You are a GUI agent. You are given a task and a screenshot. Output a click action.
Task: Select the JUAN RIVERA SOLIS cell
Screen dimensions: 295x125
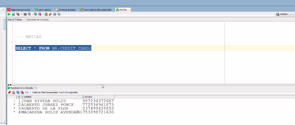(44, 101)
